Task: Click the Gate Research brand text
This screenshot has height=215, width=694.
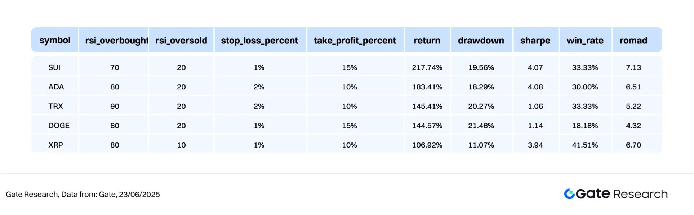Action: pos(622,194)
